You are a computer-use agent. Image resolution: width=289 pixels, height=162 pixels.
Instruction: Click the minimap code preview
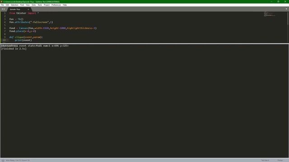tap(270, 14)
